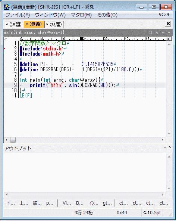
Task: Expand outline bar options with » icon
Action: pos(169,32)
